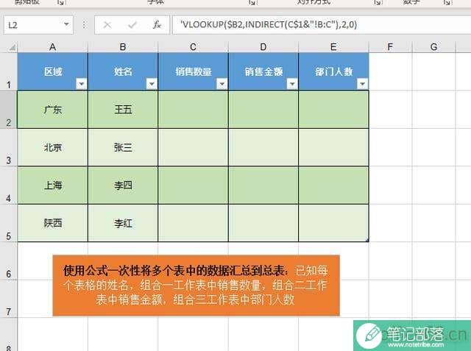
Task: Click the 销售数量 header cell
Action: click(193, 71)
